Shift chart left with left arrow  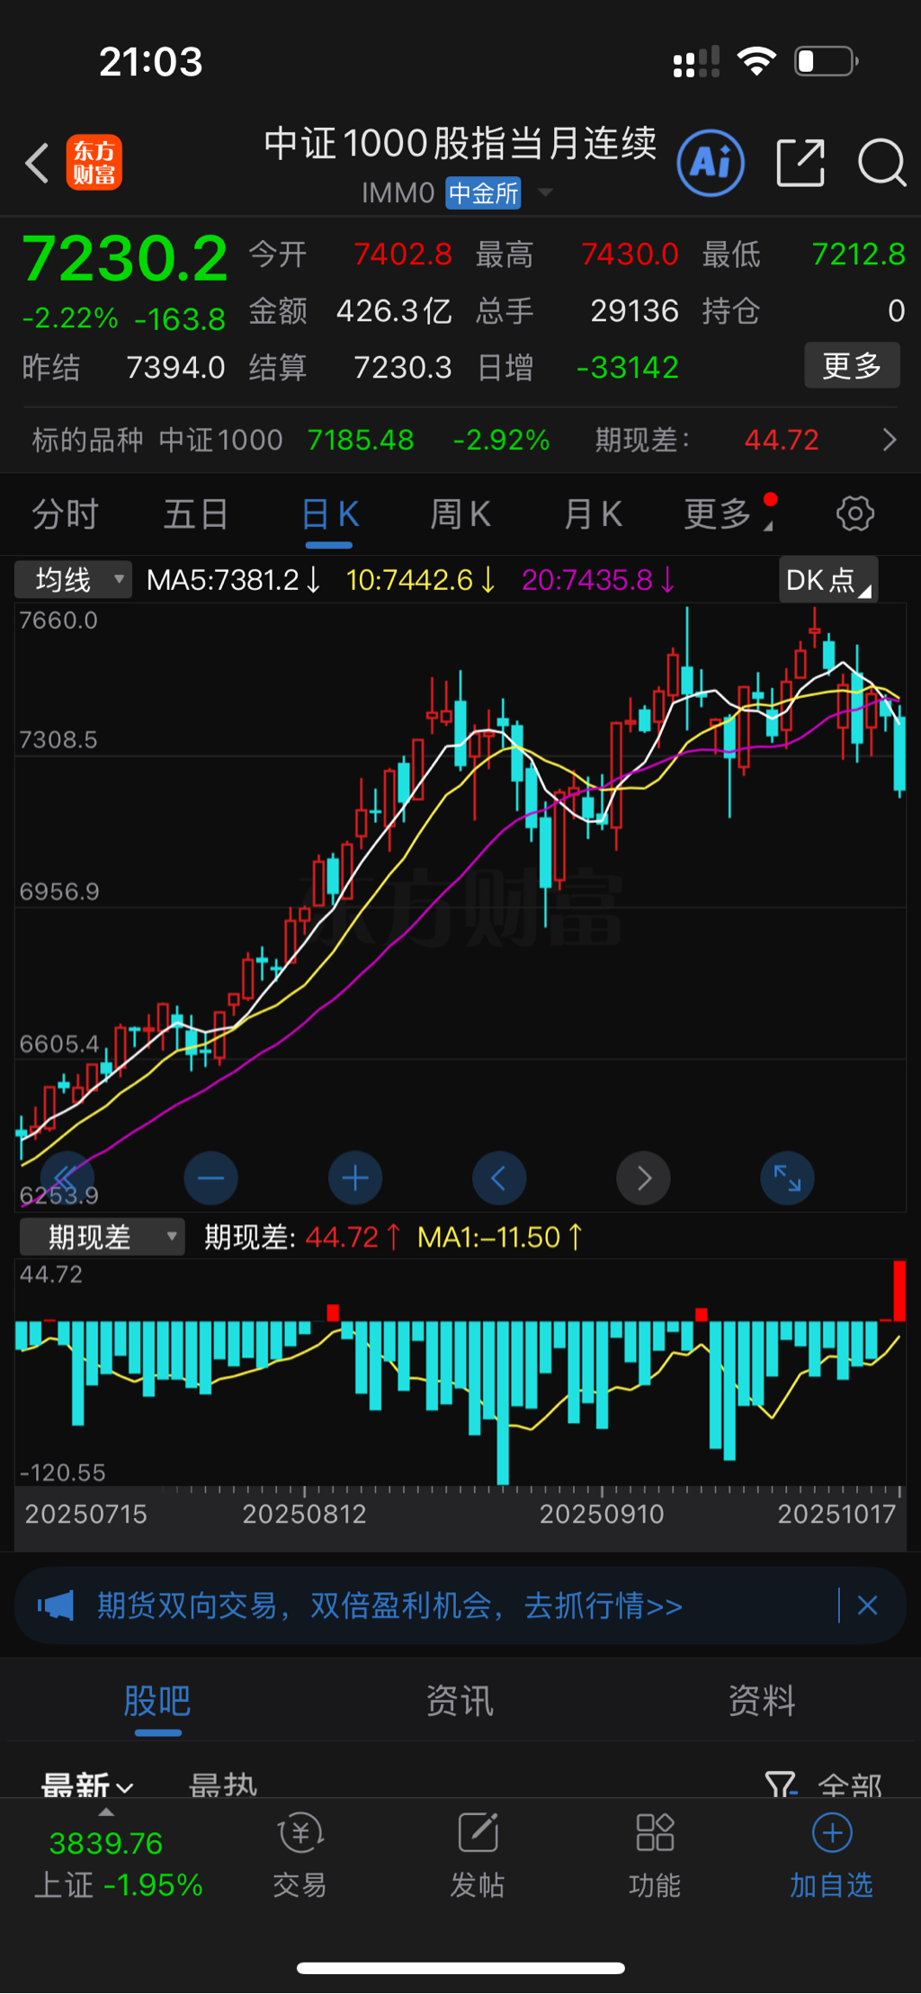499,1178
